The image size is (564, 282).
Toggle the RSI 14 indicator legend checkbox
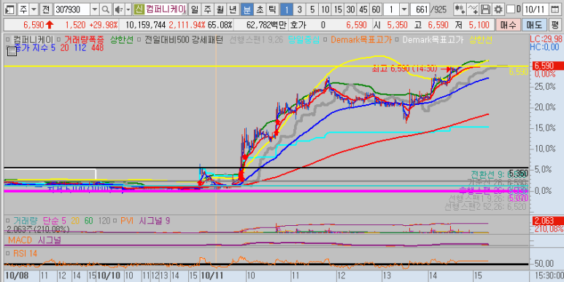(8, 254)
